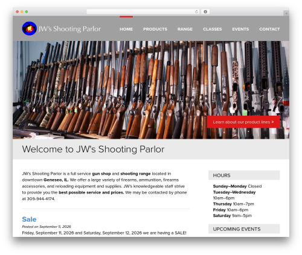The width and height of the screenshot is (302, 255).
Task: Click the browser reload icon
Action: point(196,12)
